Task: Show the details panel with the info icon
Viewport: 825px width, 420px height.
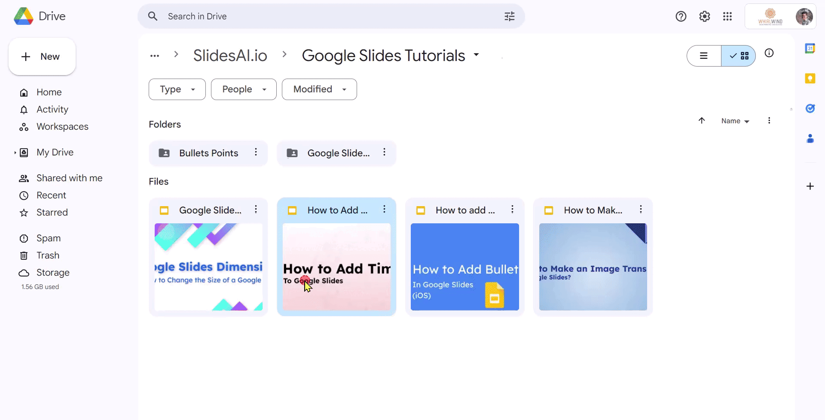Action: pos(769,53)
